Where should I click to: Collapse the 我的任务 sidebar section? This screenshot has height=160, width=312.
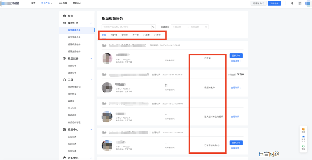tap(91, 23)
